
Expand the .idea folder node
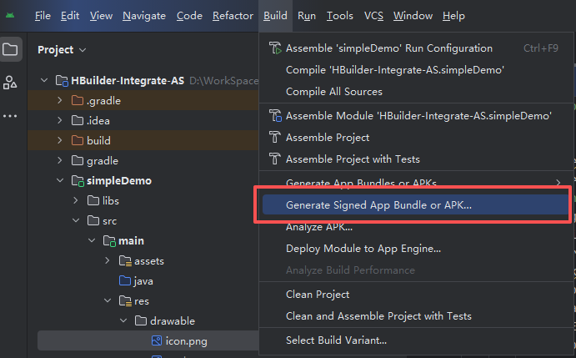coord(60,120)
